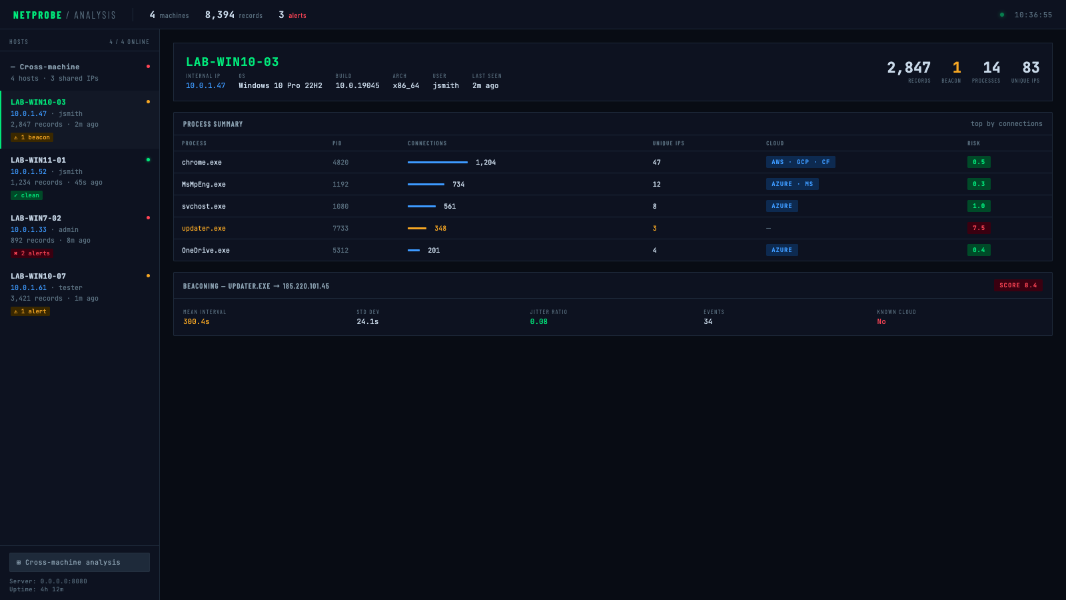Image resolution: width=1066 pixels, height=600 pixels.
Task: Click the IP 10.0.1.61 in sidebar
Action: click(x=29, y=288)
